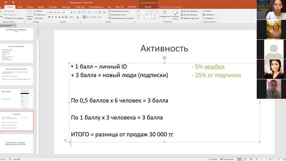Click Convert to SmartArt (Преобразовать в SmartArt)
Image resolution: width=286 pixels, height=161 pixels.
pyautogui.click(x=122, y=18)
